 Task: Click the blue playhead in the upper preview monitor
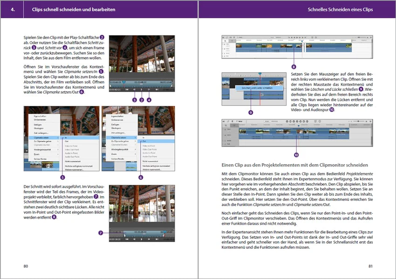point(124,82)
